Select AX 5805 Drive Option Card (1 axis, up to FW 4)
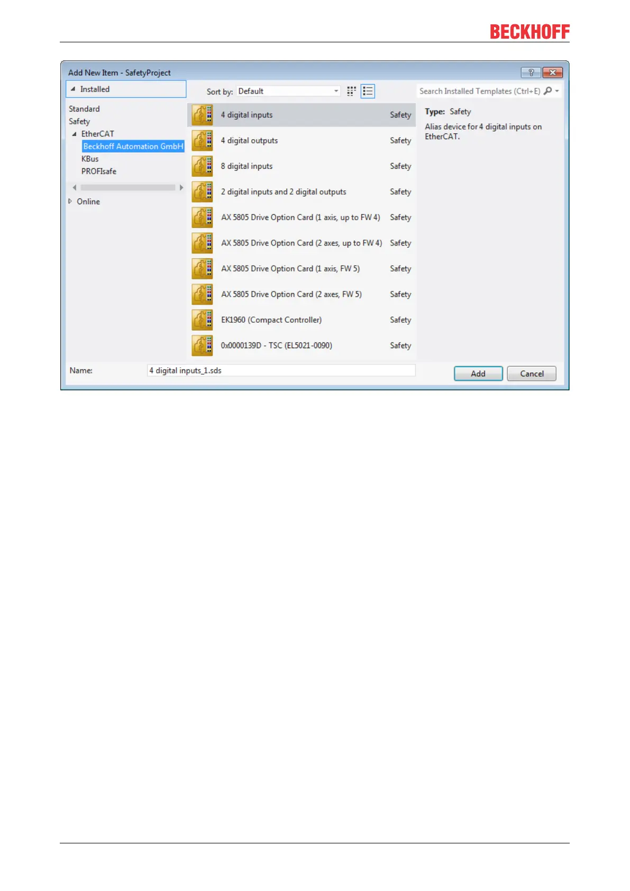This screenshot has width=630, height=891. 302,217
